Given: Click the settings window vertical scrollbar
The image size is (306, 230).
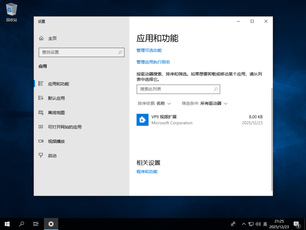Looking at the screenshot, I should point(272,139).
